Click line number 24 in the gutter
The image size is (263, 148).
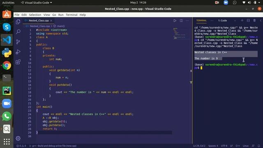pos(30,114)
